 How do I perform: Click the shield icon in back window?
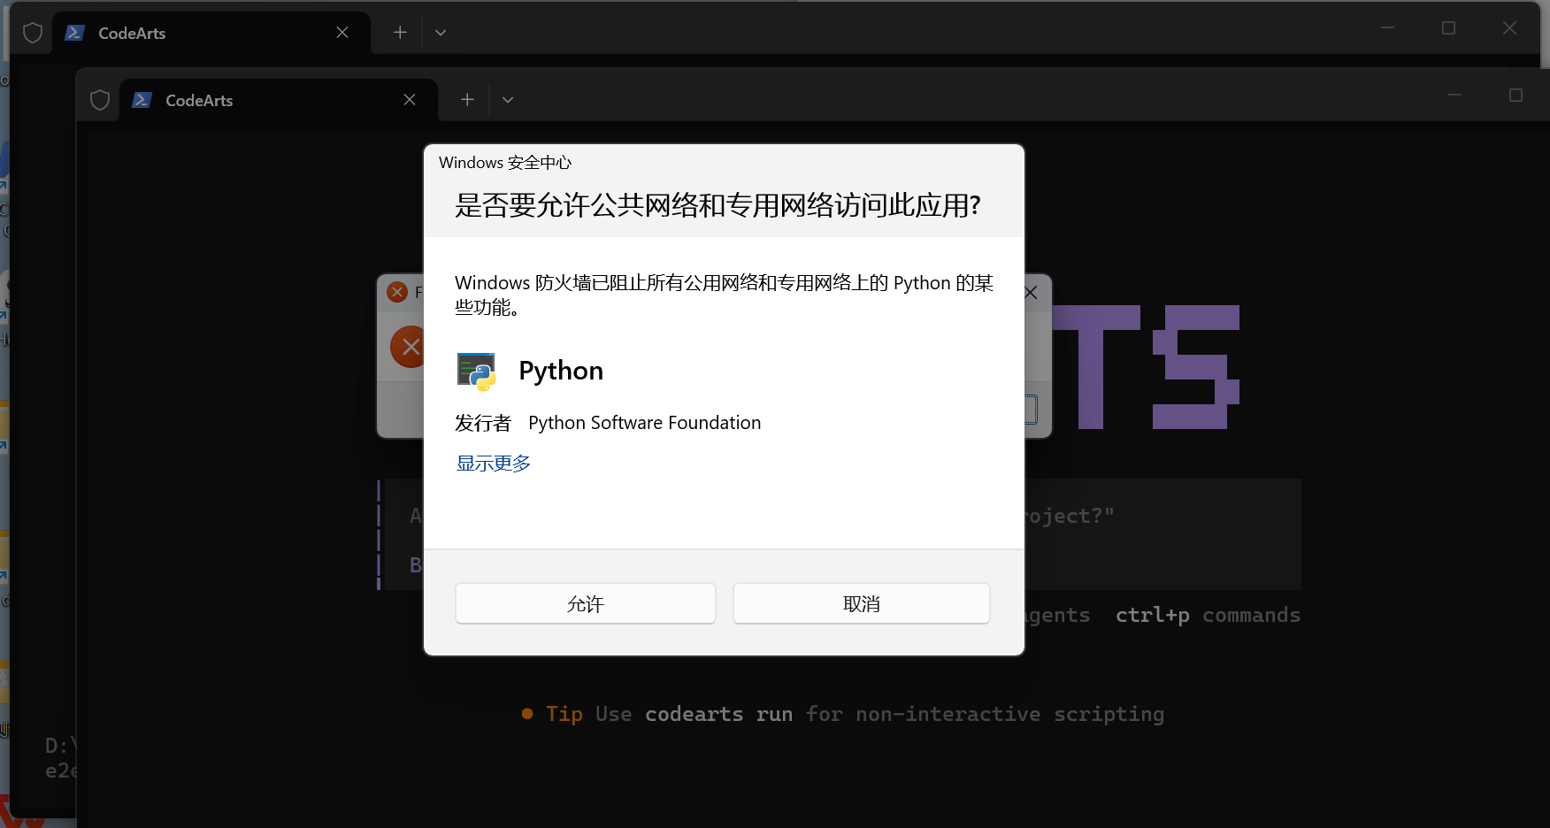(x=33, y=33)
